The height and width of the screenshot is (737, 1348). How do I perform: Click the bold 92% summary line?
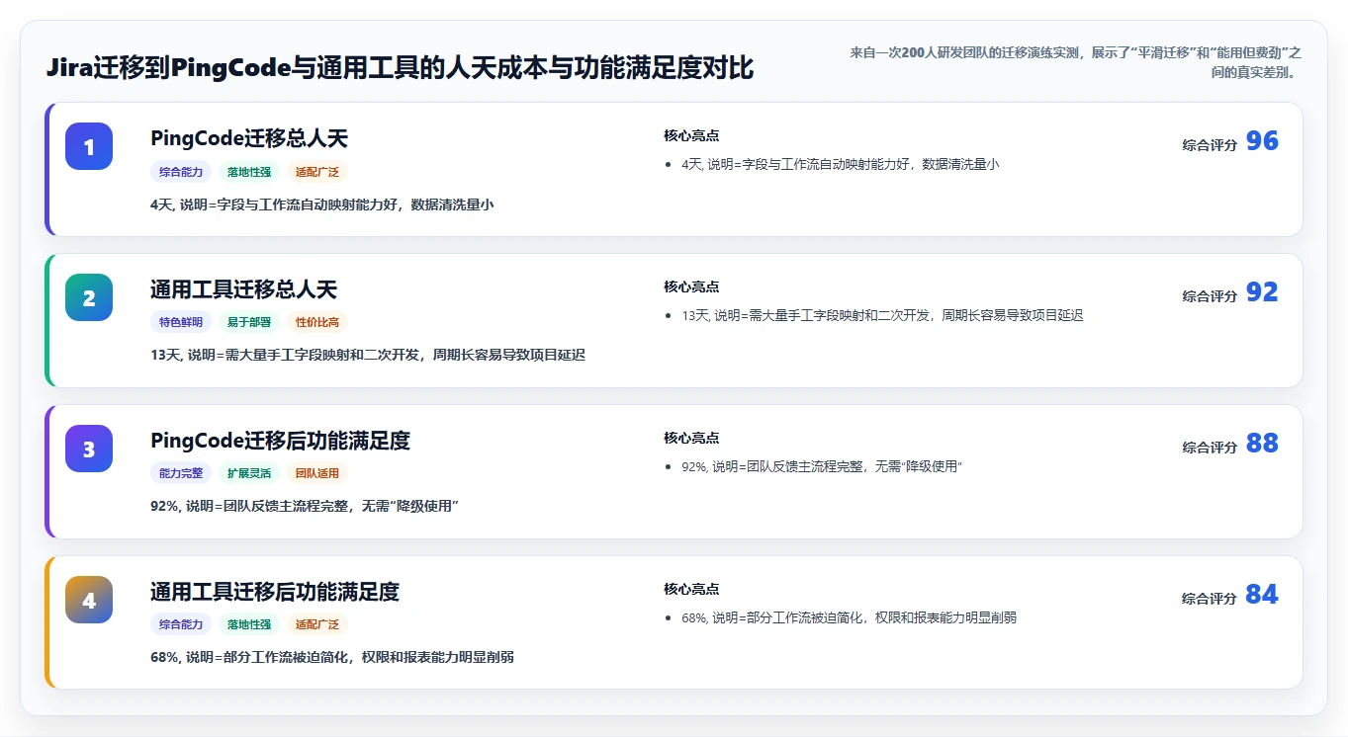pyautogui.click(x=305, y=506)
